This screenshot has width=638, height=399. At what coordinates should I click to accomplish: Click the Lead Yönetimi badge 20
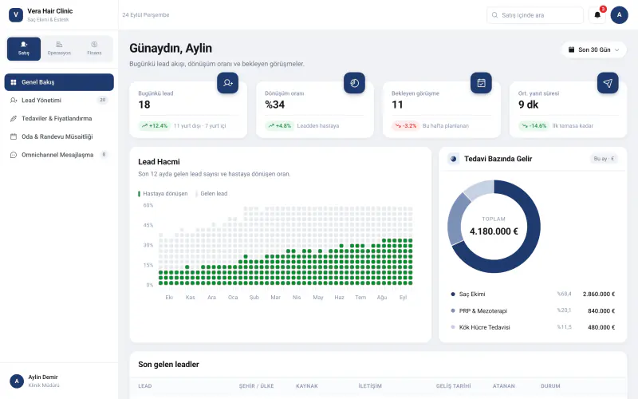(103, 101)
